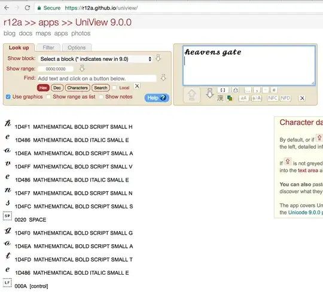Follow the Unicode 9.0.0 link
The image size is (323, 292).
click(304, 213)
